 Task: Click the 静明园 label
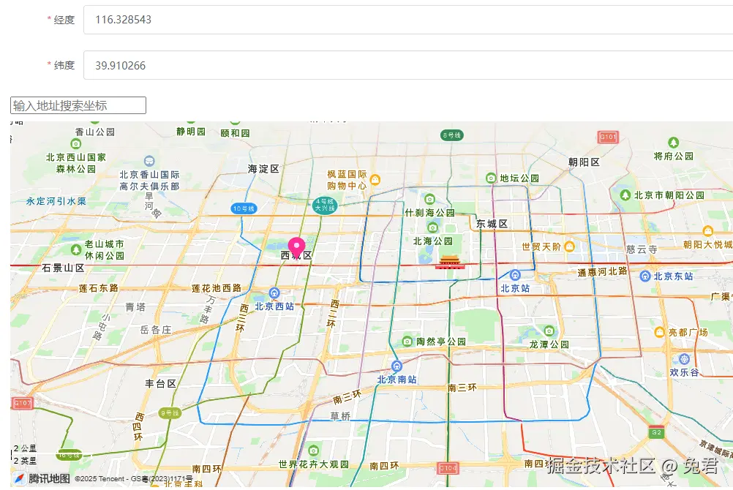[x=191, y=132]
